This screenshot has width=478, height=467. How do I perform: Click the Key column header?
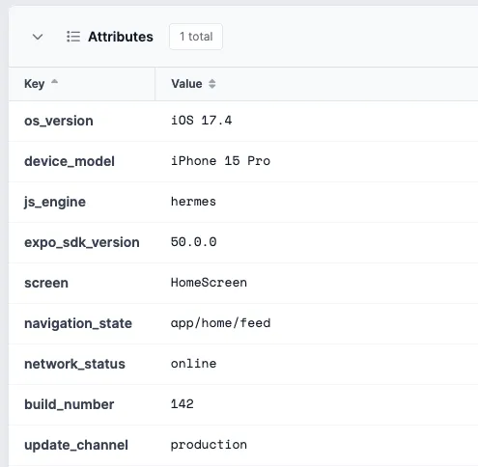point(35,84)
